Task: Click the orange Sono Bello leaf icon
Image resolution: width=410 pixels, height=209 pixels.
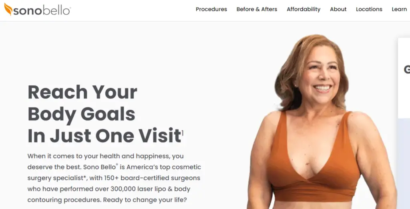Action: (x=8, y=9)
